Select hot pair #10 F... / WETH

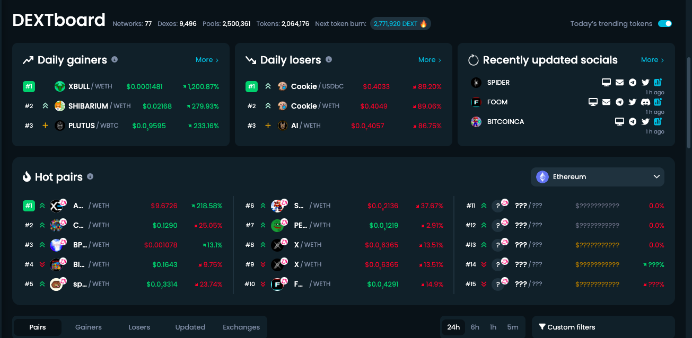[344, 284]
